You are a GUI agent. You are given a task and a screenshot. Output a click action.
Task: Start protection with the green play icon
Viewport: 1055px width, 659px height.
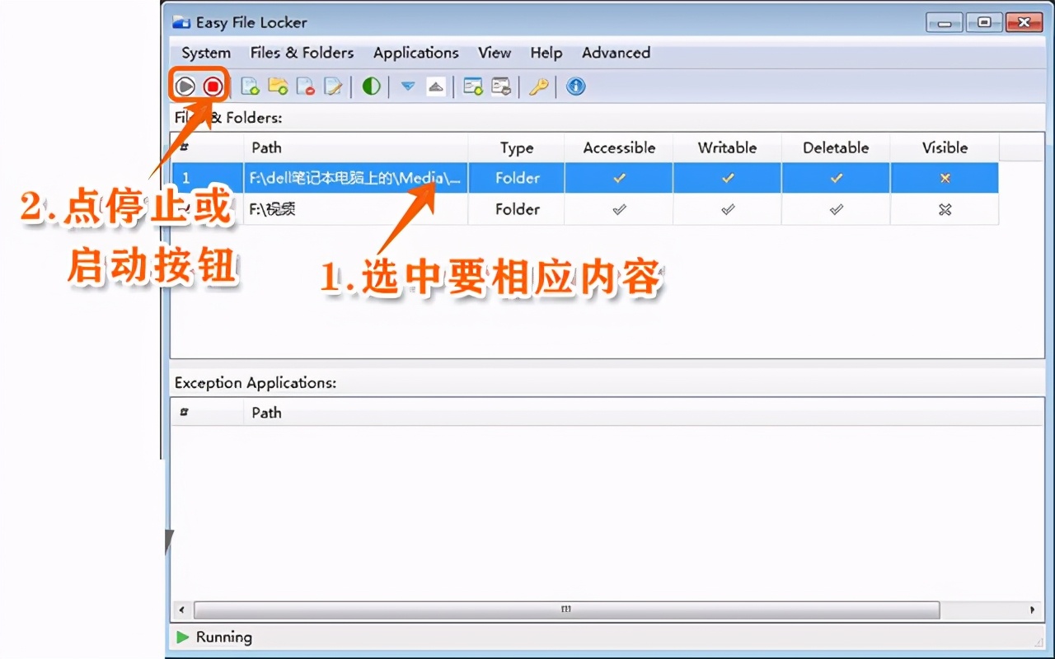coord(185,86)
